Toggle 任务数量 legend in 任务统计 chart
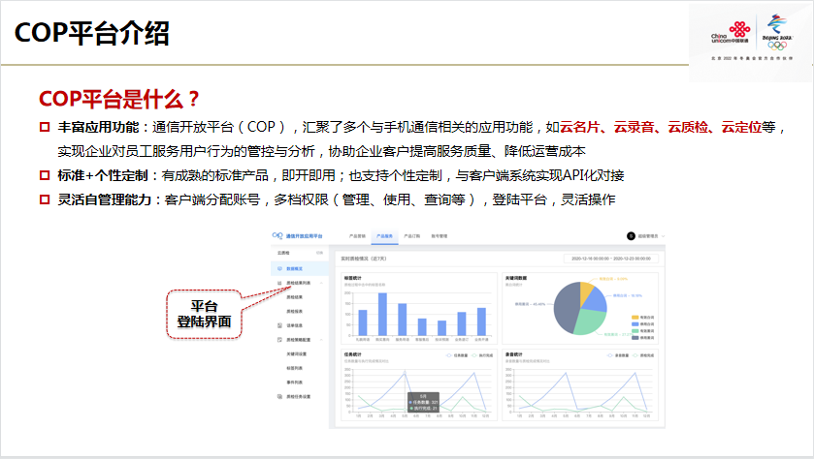The image size is (814, 459). pyautogui.click(x=452, y=354)
